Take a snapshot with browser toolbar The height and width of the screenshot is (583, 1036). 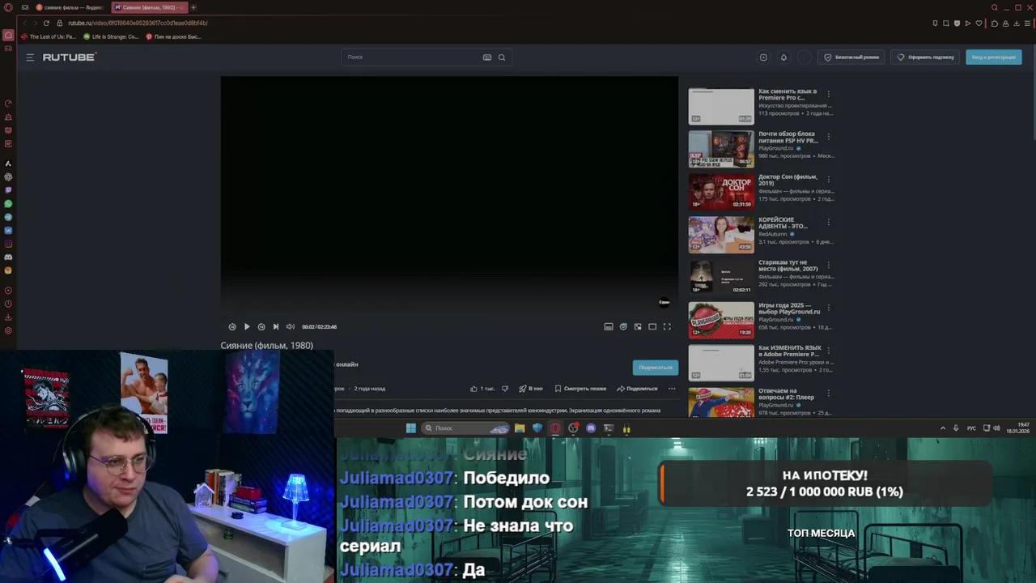(x=945, y=23)
